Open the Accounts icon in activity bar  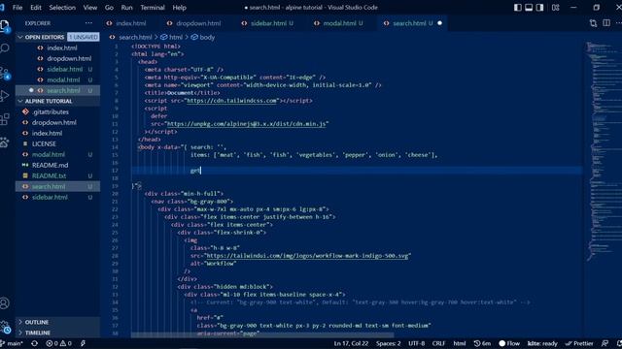5,303
